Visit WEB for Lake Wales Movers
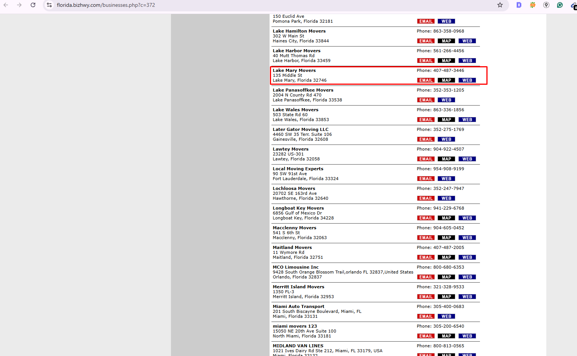The height and width of the screenshot is (356, 577). point(467,120)
